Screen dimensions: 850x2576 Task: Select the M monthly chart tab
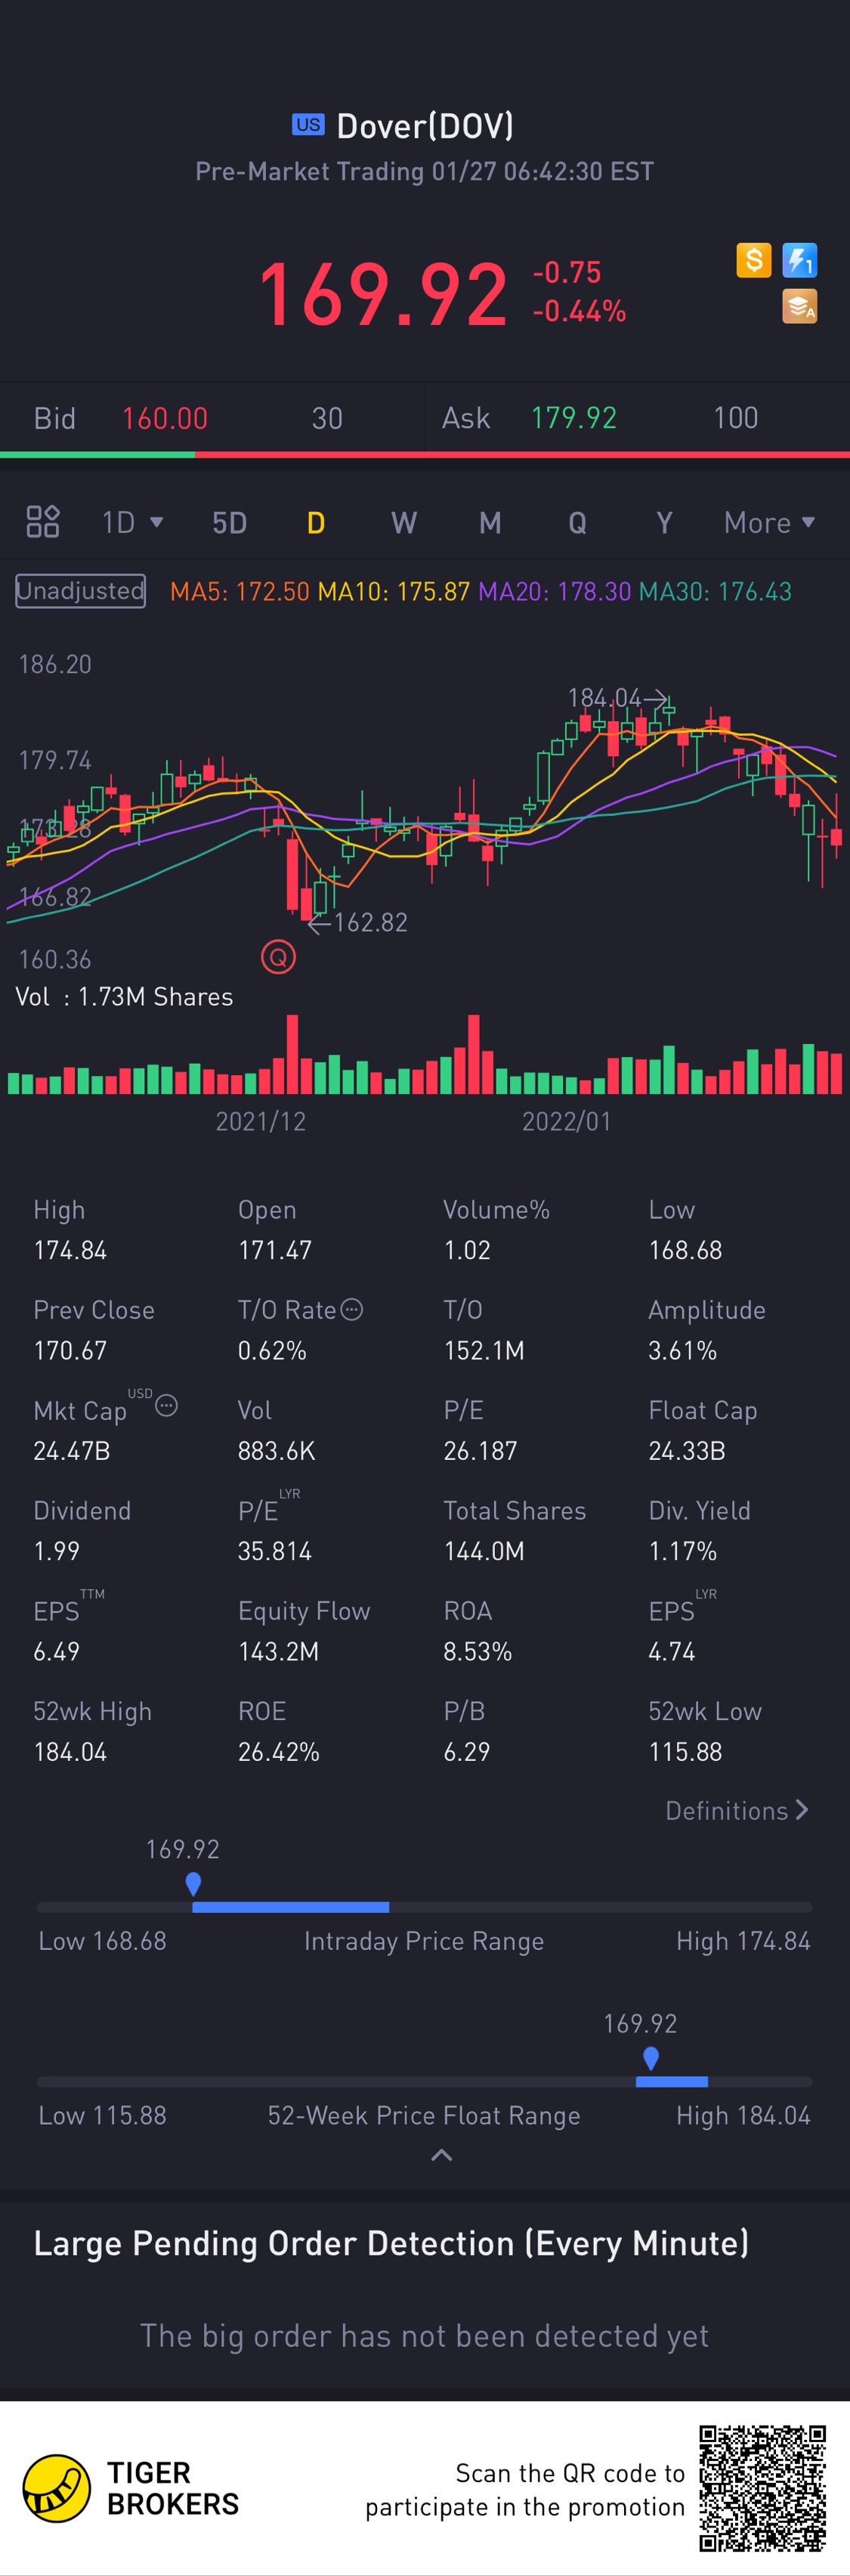pyautogui.click(x=490, y=522)
